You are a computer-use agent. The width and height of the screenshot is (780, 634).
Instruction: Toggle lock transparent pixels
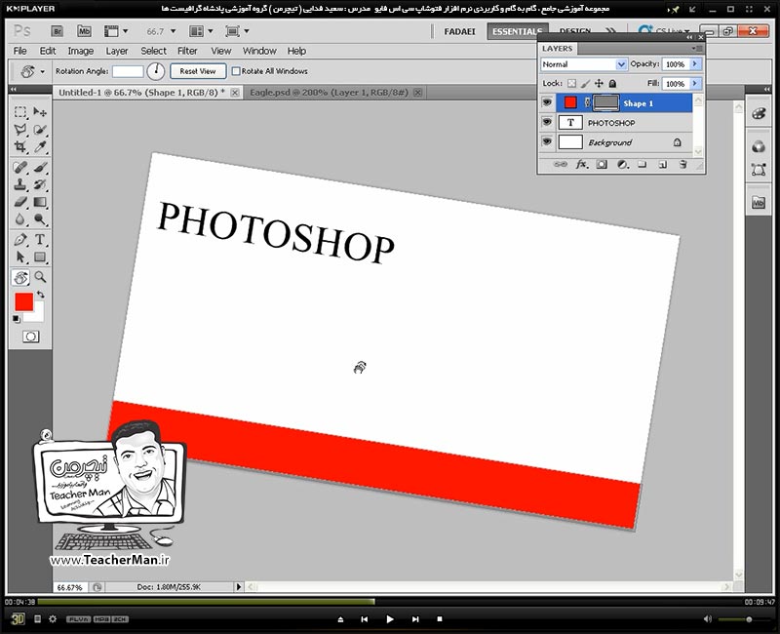pos(572,84)
